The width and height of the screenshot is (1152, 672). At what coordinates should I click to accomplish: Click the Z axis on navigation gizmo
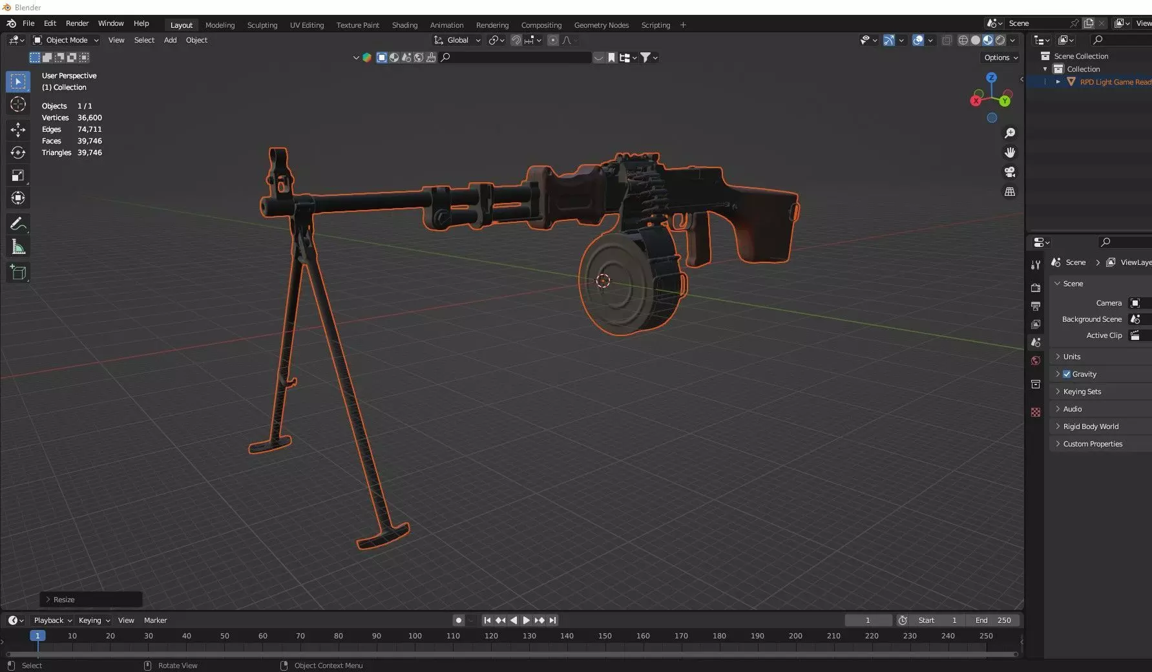991,78
